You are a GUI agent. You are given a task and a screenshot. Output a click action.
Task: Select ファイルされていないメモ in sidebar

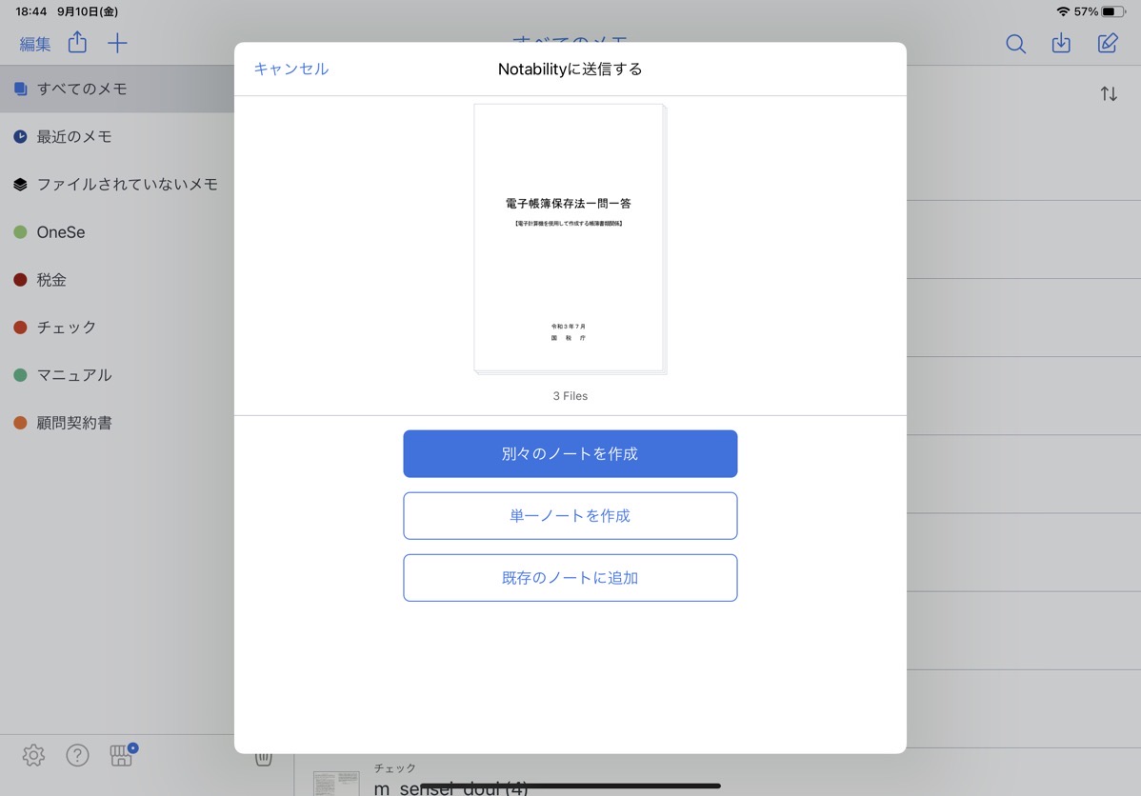[x=116, y=184]
